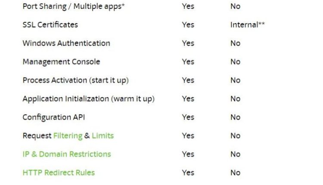Click the Windows Authentication feature text
The height and width of the screenshot is (185, 323).
point(66,43)
